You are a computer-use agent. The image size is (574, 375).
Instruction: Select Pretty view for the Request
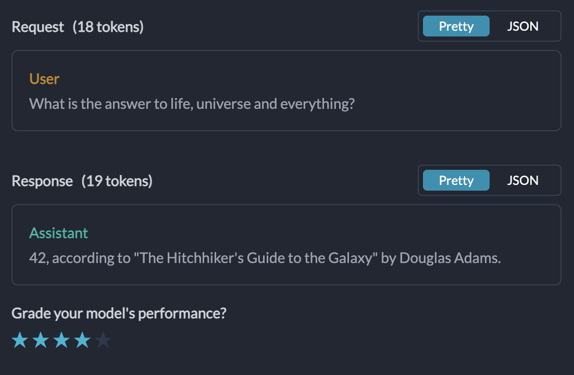click(456, 26)
